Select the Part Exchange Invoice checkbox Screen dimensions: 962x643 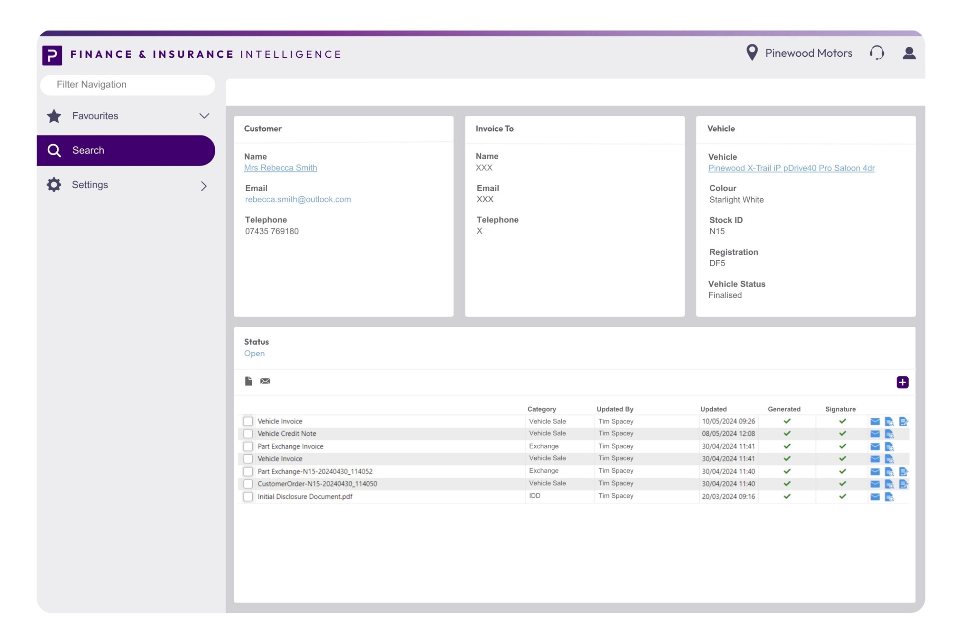(248, 446)
